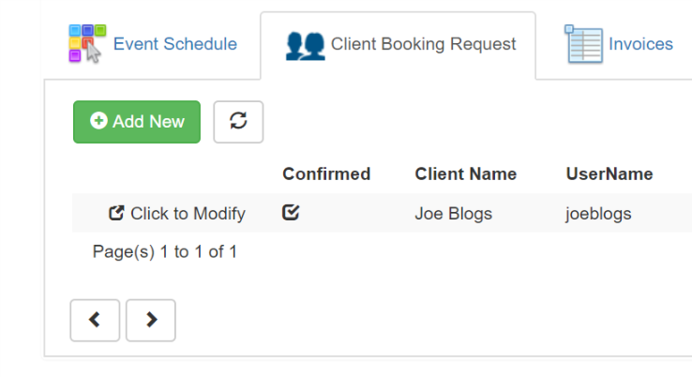Click the plus icon on Add New
The image size is (692, 377).
[x=98, y=121]
